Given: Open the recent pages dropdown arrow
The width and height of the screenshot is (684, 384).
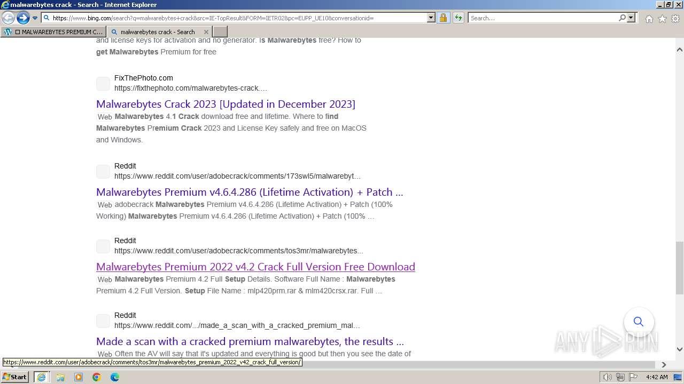Looking at the screenshot, I should (35, 18).
